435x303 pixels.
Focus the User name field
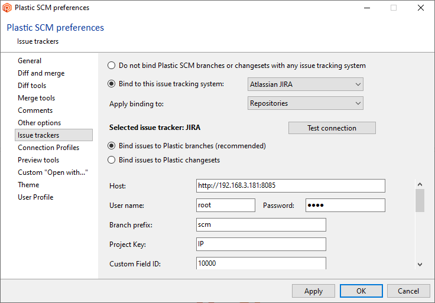(x=226, y=206)
